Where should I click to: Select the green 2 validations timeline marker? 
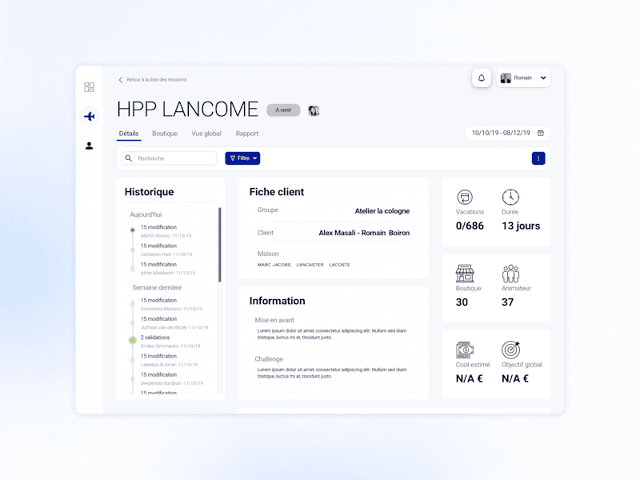[133, 340]
